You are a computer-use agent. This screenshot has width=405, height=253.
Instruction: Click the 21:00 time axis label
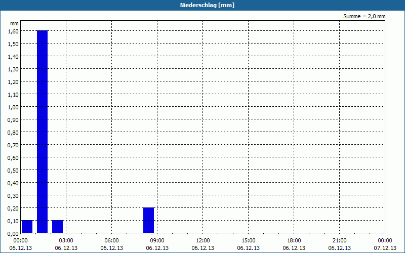(339, 241)
